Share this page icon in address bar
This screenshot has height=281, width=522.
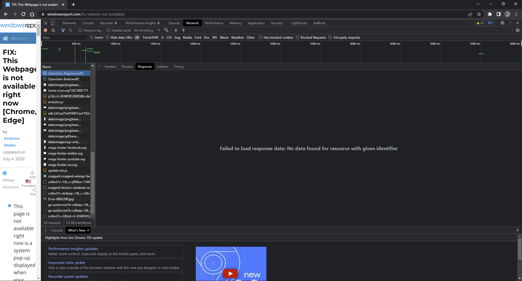[x=470, y=14]
